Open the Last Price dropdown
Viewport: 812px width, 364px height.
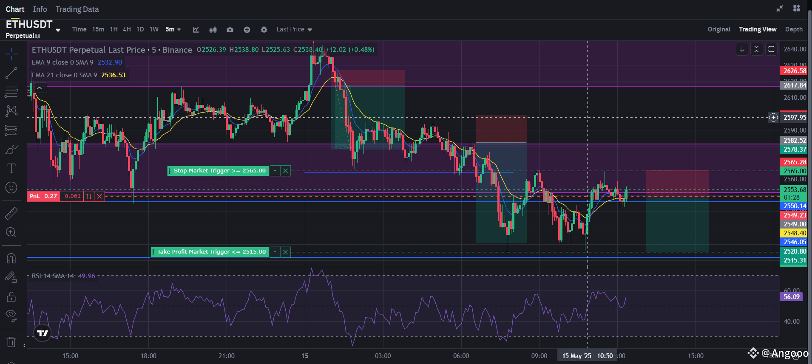pos(294,29)
